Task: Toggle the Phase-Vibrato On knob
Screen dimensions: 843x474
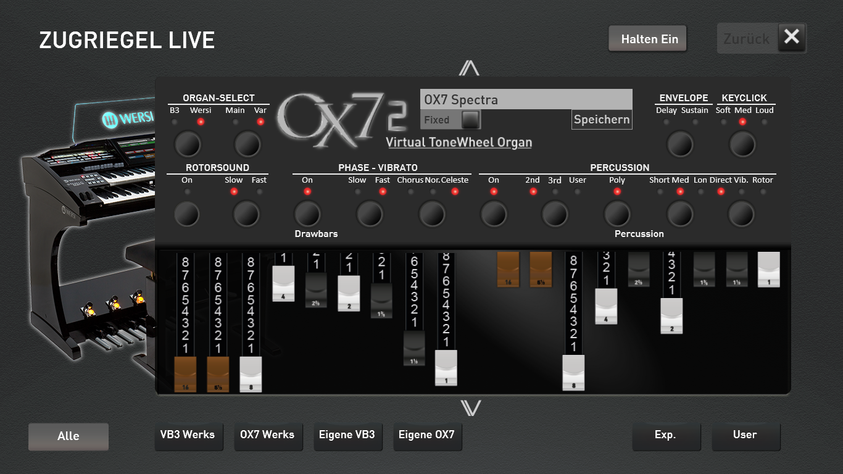Action: pyautogui.click(x=307, y=214)
